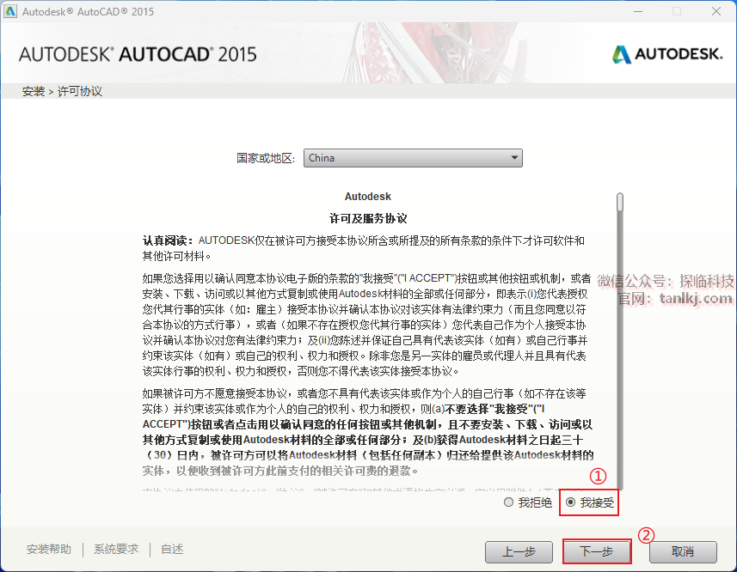The width and height of the screenshot is (737, 572).
Task: Close the installer window
Action: coord(716,11)
